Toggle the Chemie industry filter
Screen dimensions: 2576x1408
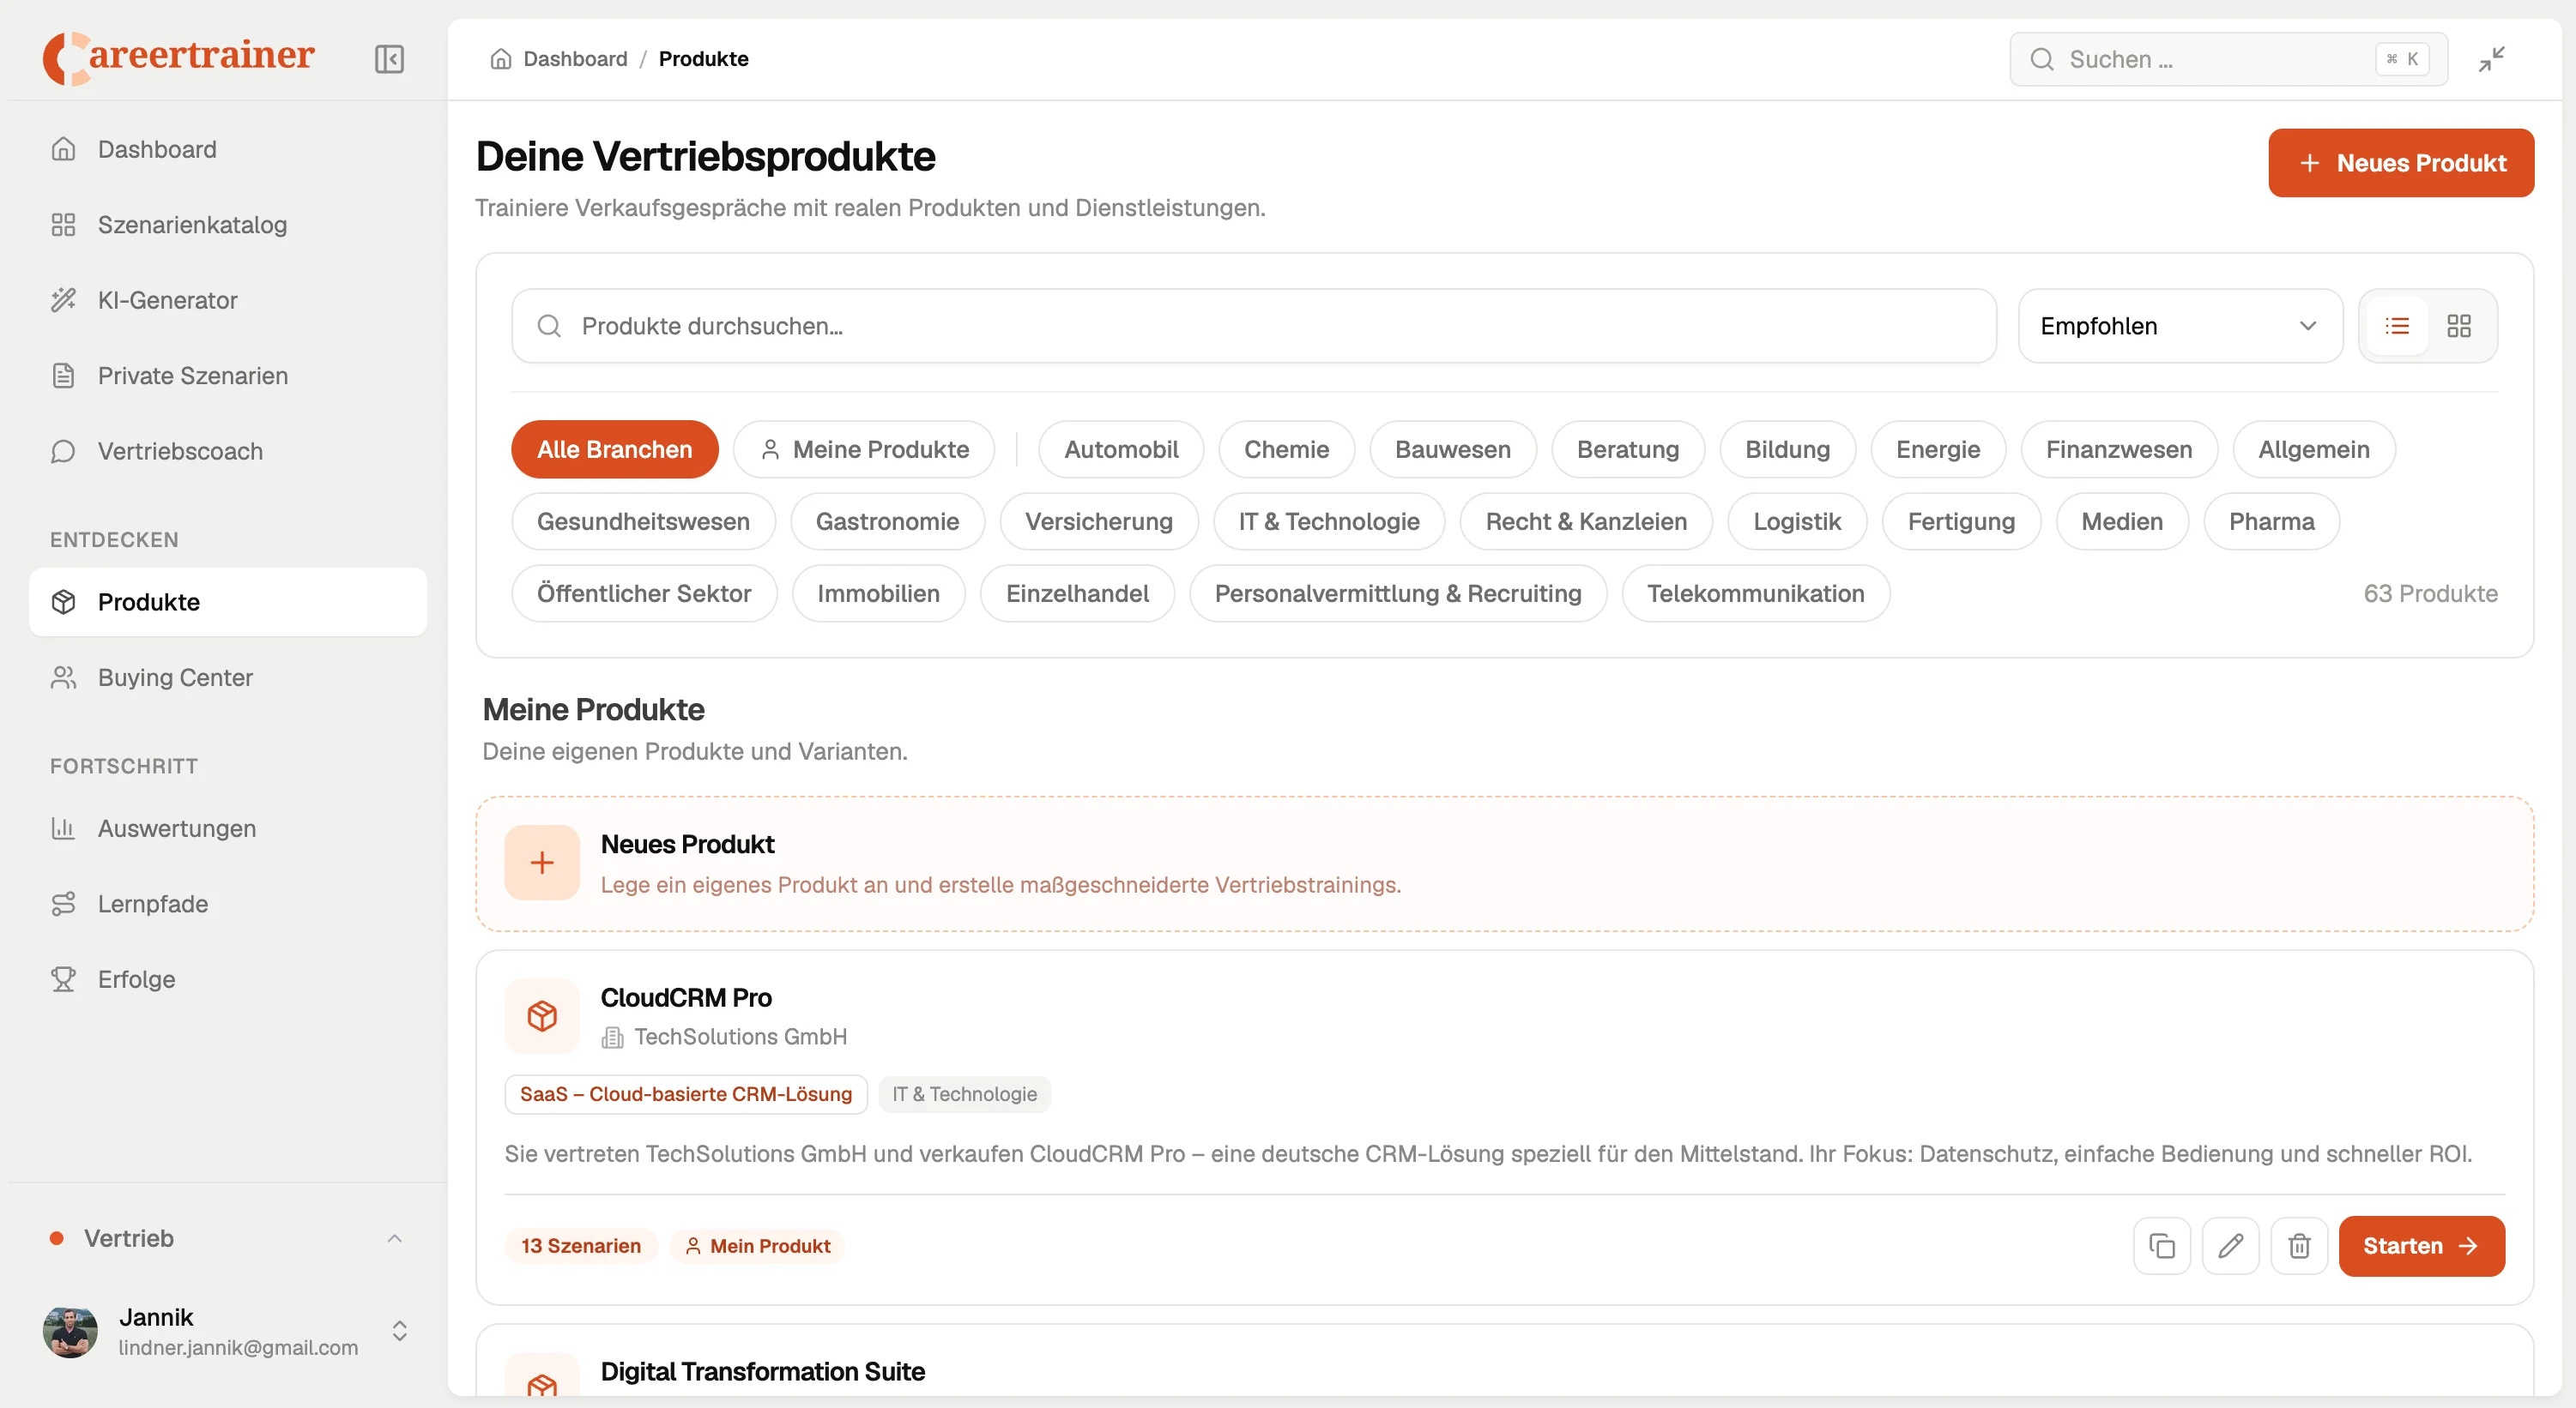pyautogui.click(x=1287, y=449)
